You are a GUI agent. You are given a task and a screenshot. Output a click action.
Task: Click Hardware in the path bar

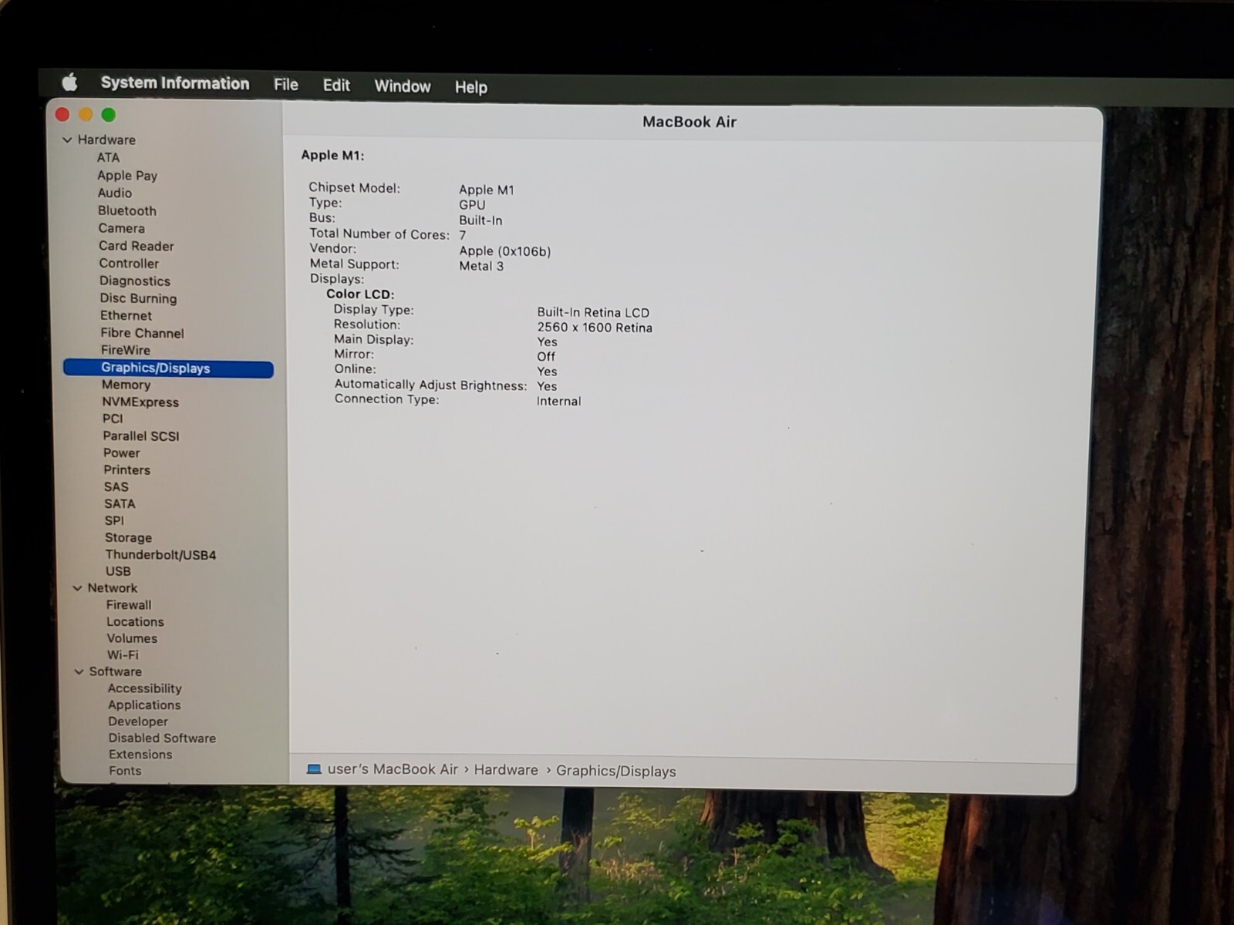click(506, 770)
